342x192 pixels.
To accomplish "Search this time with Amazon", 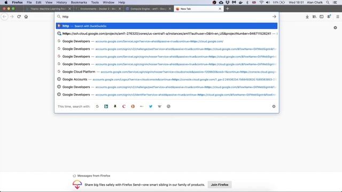I will point(115,107).
